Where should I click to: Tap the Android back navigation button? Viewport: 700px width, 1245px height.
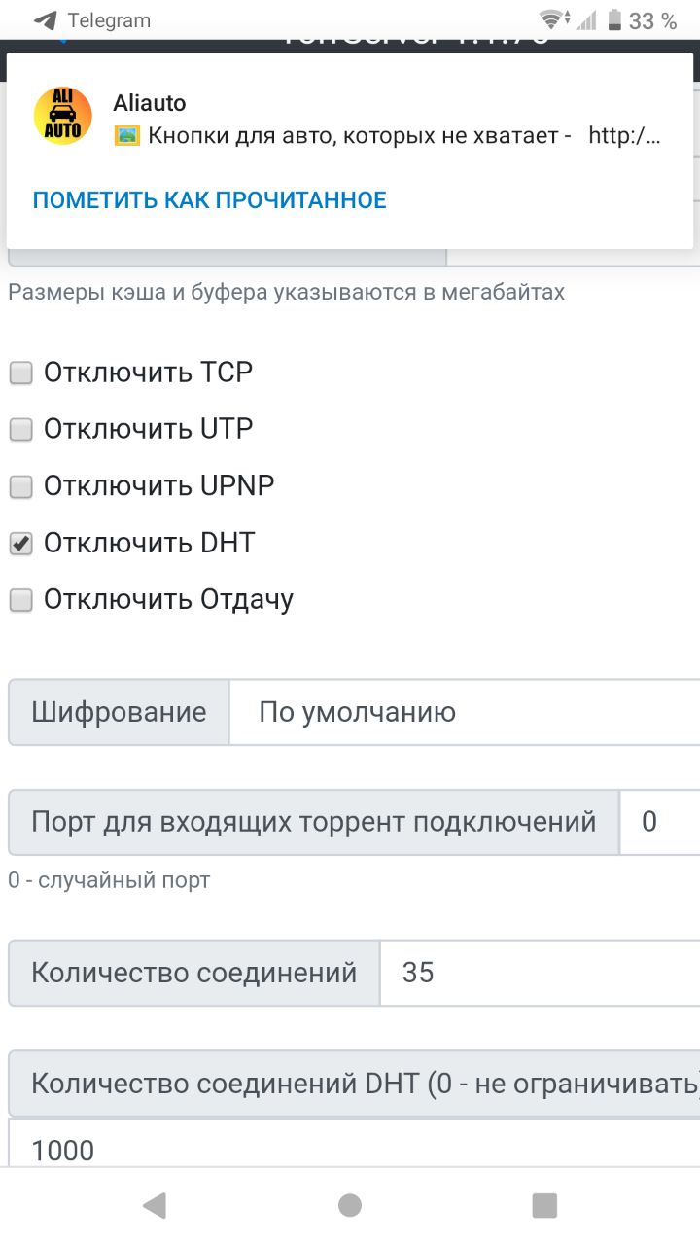click(x=154, y=1205)
